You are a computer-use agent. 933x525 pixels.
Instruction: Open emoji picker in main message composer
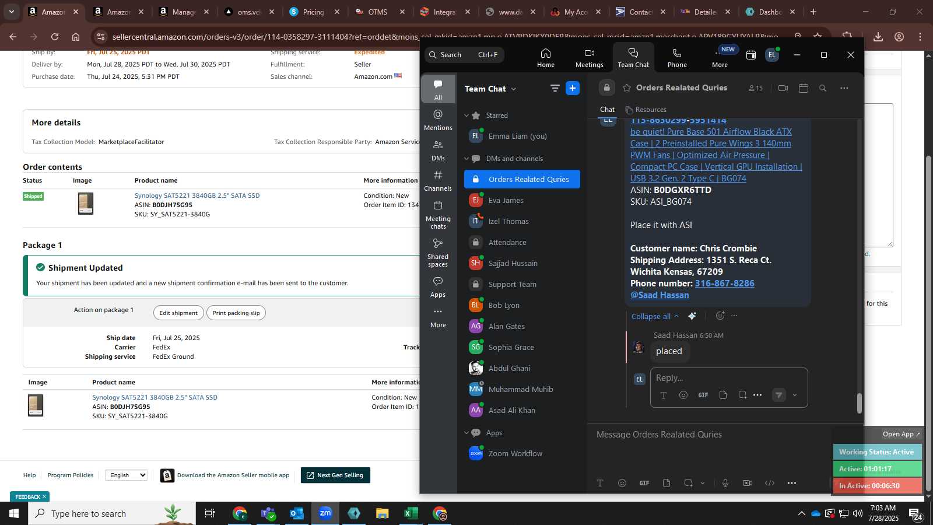pyautogui.click(x=622, y=483)
